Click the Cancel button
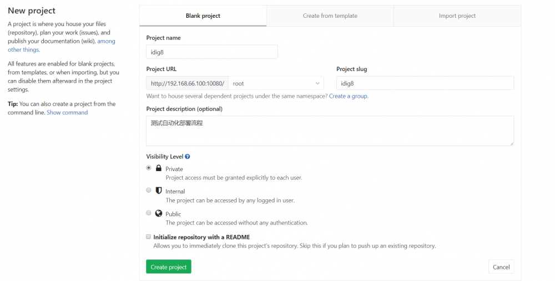 coord(501,267)
